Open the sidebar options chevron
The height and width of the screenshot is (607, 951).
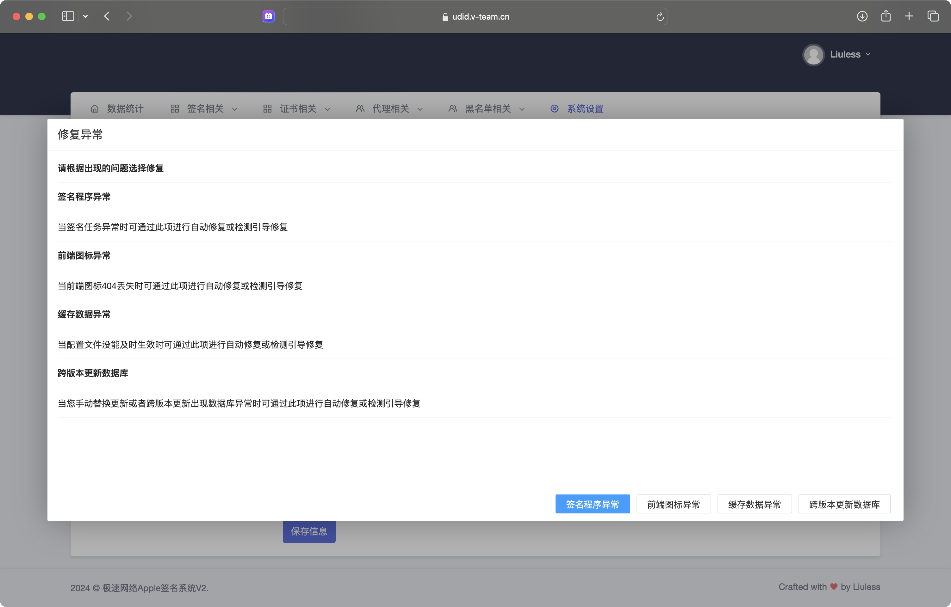[85, 16]
